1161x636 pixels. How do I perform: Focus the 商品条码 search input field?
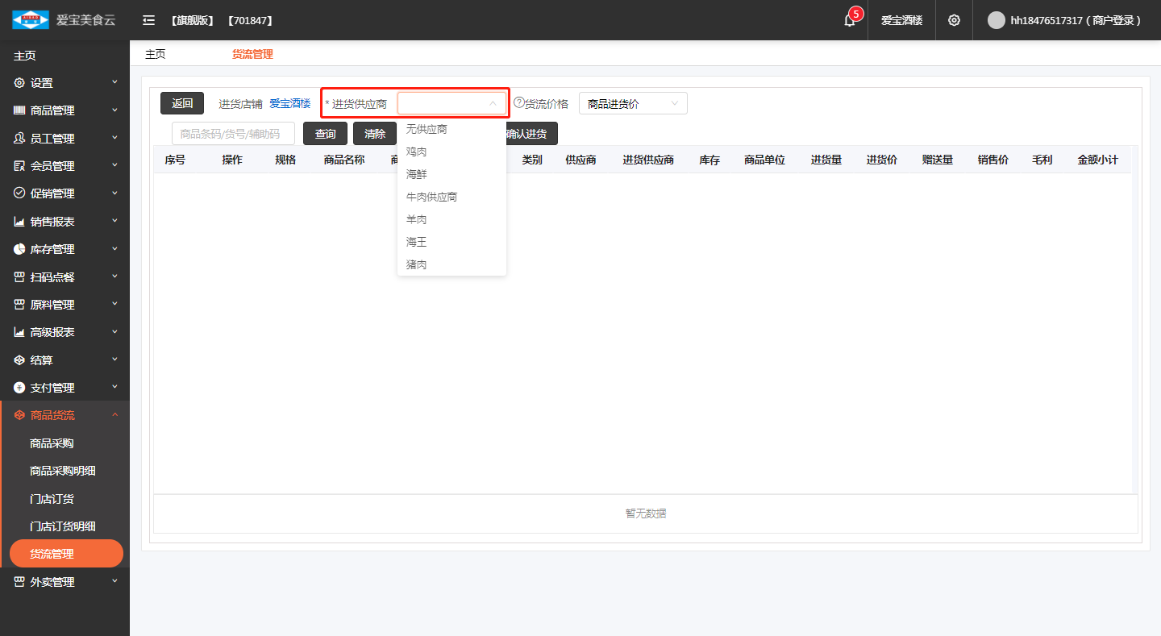point(233,134)
